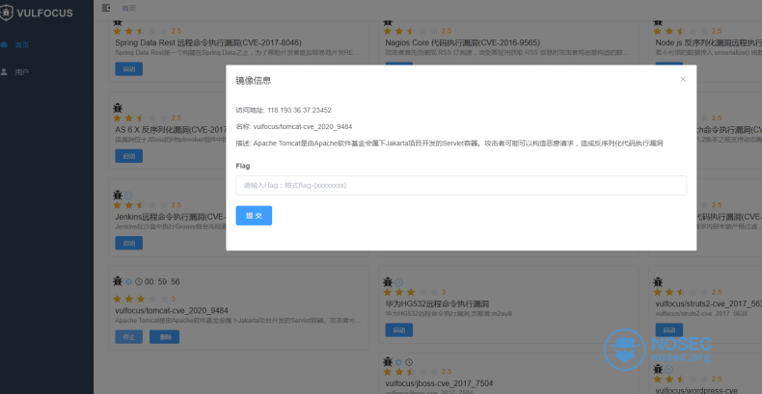Screen dimensions: 762x394
Task: Click the clock icon beside 00: 59: 56
Action: pos(139,281)
